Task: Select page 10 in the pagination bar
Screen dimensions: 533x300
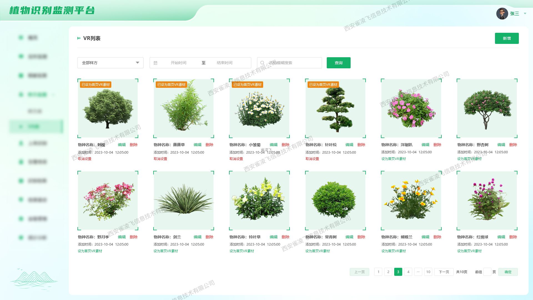Action: coord(428,272)
